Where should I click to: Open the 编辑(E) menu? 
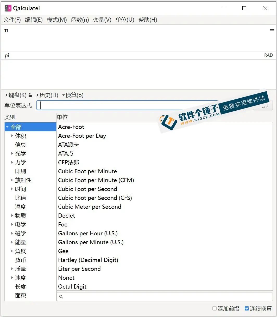[x=34, y=20]
